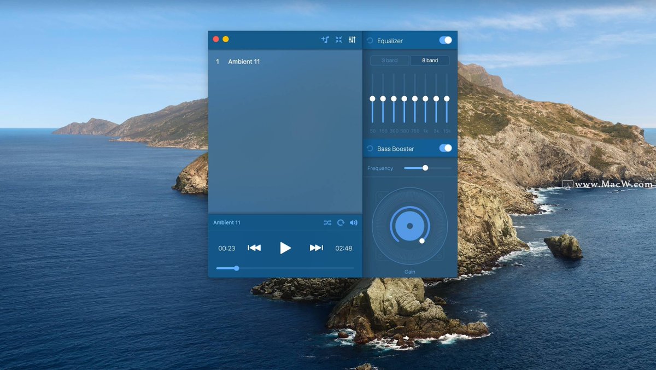Image resolution: width=656 pixels, height=370 pixels.
Task: Click the elapsed time 00:23
Action: [x=227, y=248]
